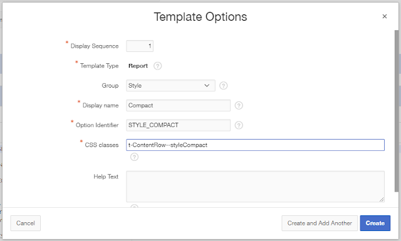The image size is (401, 241).
Task: Click the Template Options dialog title
Action: 200,17
